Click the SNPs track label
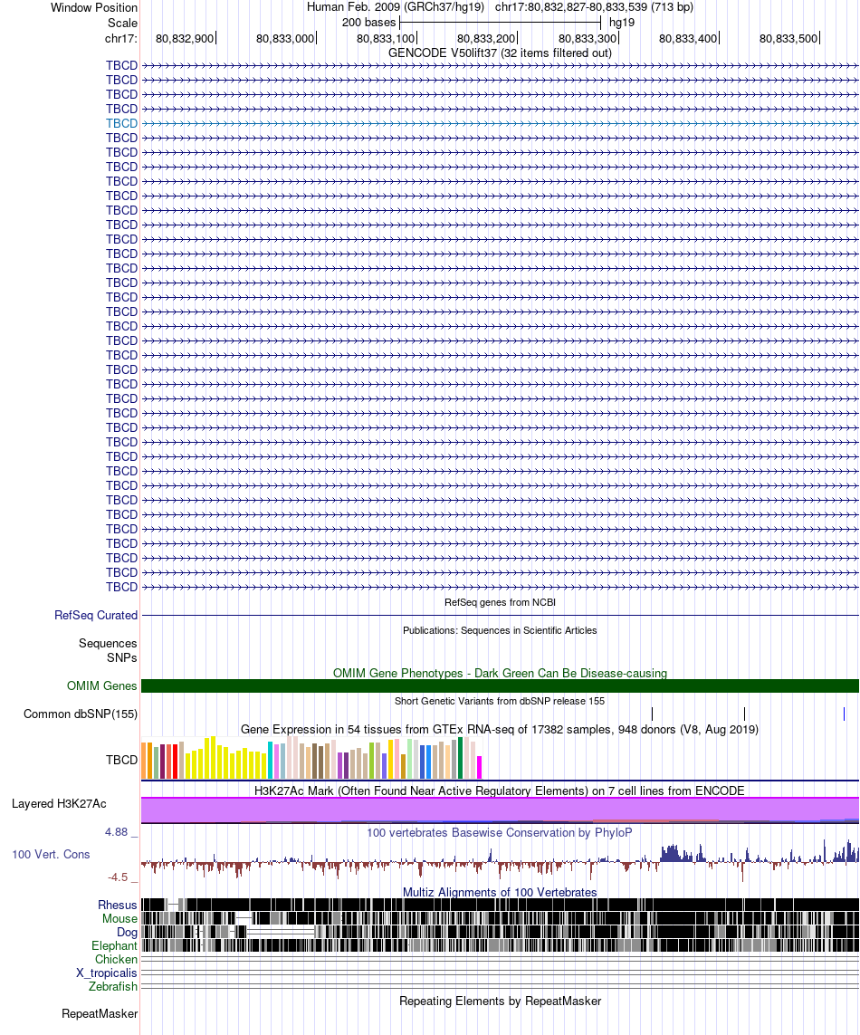Viewport: 860px width, 1035px height. 122,658
